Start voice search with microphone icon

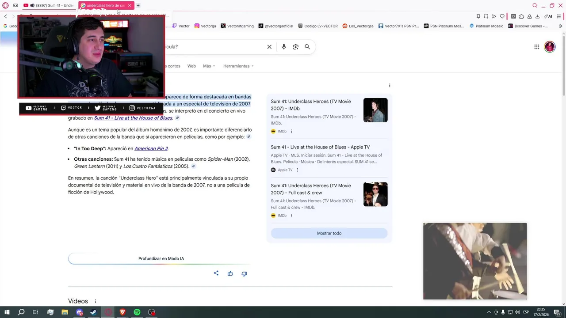[284, 47]
